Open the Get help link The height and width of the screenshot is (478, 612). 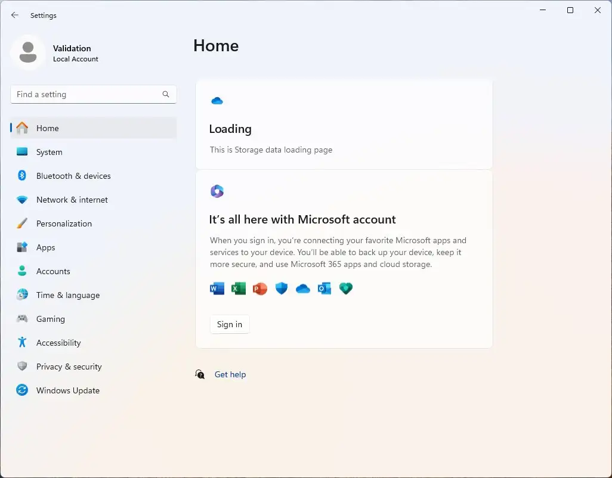pos(230,374)
